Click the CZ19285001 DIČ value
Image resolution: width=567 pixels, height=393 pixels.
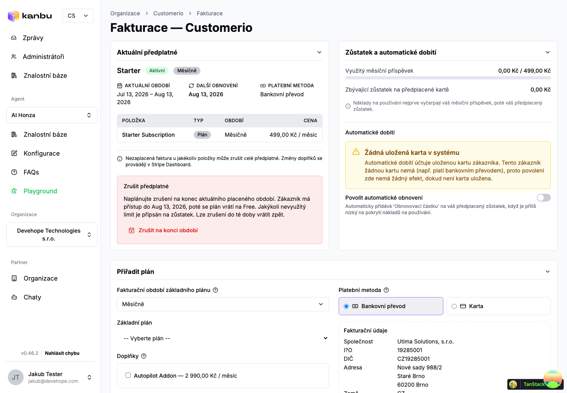point(413,359)
